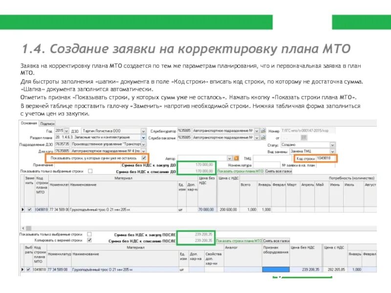Select the blue 'Признак оборудования' cell

(x=276, y=270)
